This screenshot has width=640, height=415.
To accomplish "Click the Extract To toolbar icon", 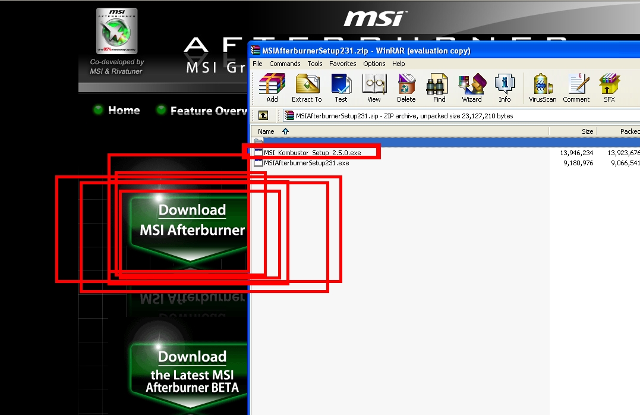I will (x=307, y=88).
